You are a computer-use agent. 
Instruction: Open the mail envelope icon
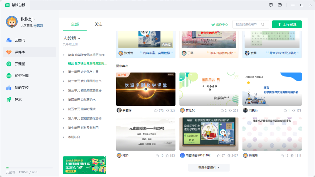pyautogui.click(x=280, y=5)
